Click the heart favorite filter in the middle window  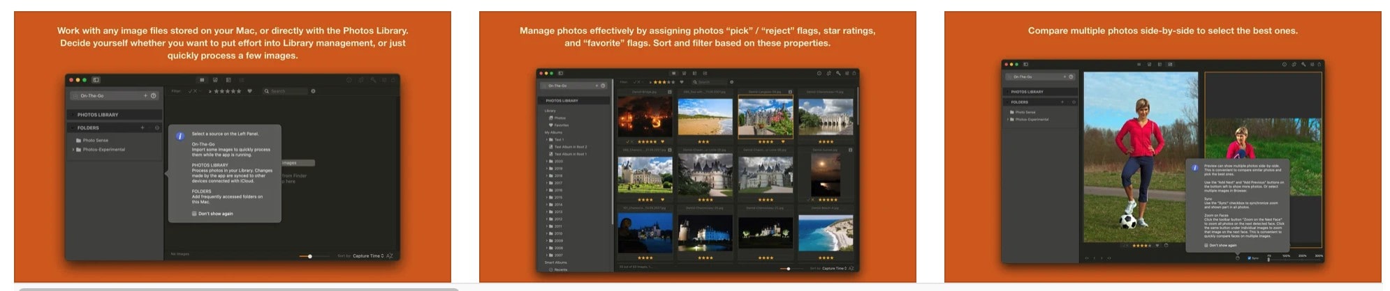click(682, 82)
